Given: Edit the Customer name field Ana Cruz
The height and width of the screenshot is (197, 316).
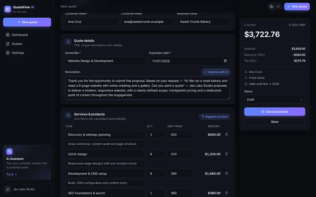Looking at the screenshot, I should click(92, 22).
